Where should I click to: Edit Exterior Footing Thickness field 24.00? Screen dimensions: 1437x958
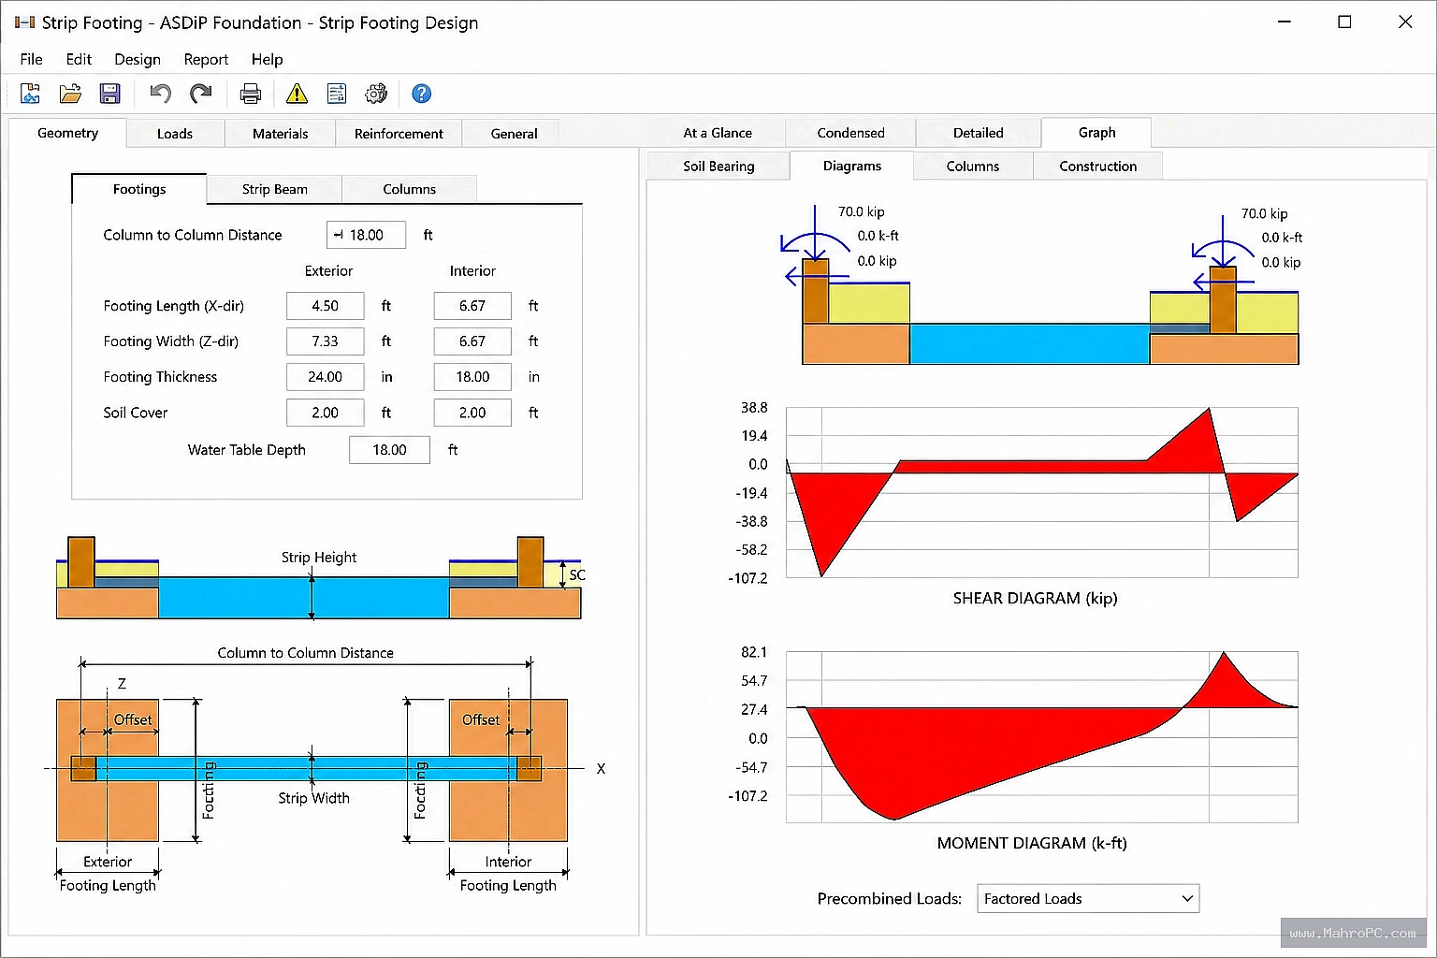point(325,377)
